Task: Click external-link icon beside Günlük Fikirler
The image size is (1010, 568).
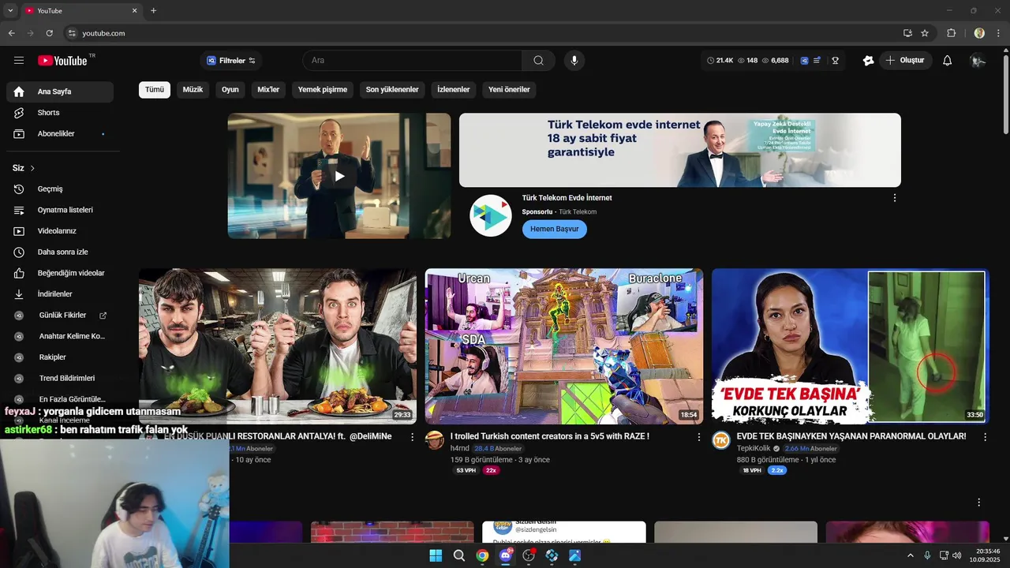Action: click(x=103, y=316)
